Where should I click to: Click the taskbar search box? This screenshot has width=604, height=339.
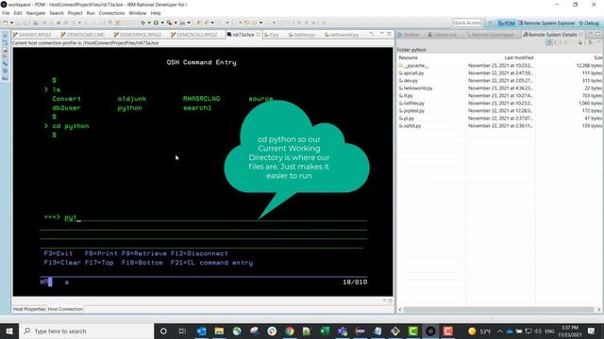(86, 331)
